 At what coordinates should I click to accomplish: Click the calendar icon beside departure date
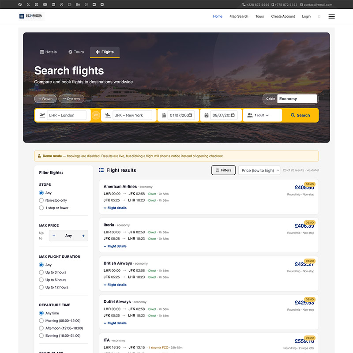point(164,115)
